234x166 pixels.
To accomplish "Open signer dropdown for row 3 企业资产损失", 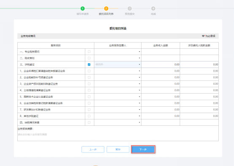I will (x=117, y=84).
